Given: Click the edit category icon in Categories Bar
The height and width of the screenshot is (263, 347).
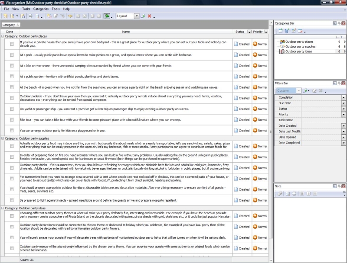Looking at the screenshot, I should 293,31.
